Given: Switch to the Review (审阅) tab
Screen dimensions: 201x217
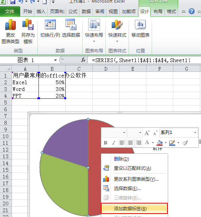Looking at the screenshot, I should point(100,12).
